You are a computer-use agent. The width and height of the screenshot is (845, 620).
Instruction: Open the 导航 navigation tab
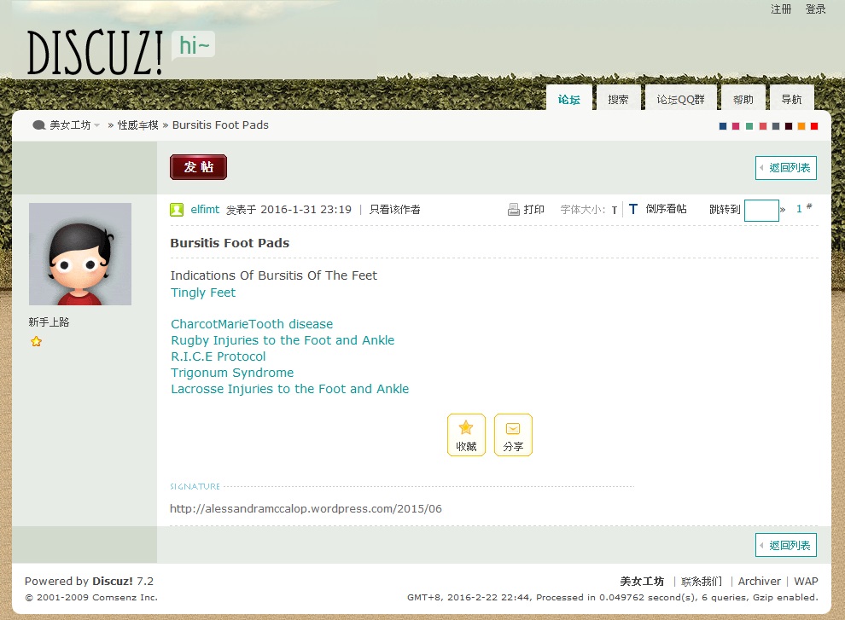(x=791, y=99)
